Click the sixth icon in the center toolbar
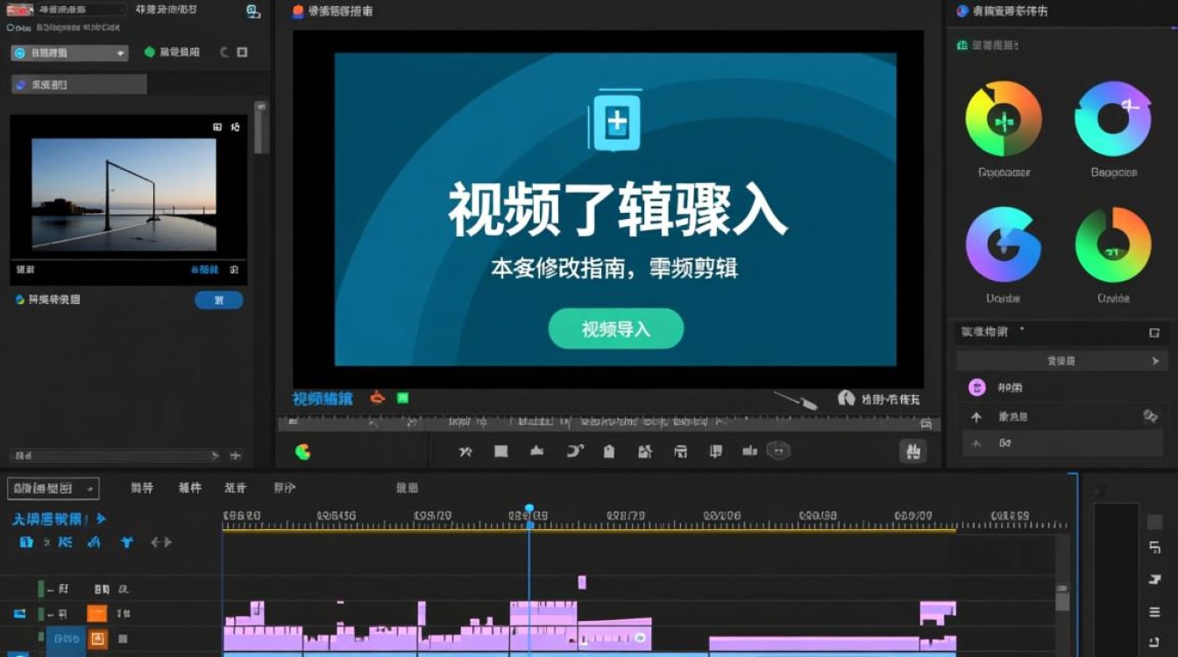 click(x=645, y=452)
